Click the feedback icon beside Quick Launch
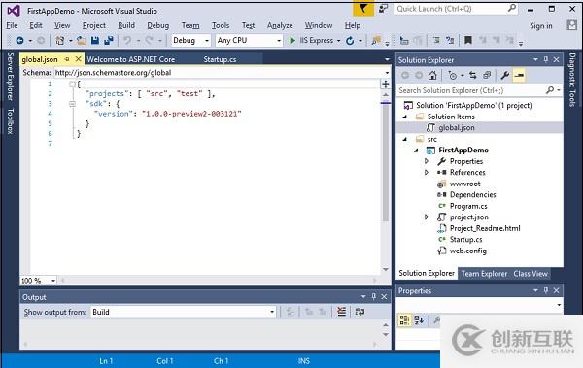The height and width of the screenshot is (368, 583). (383, 9)
